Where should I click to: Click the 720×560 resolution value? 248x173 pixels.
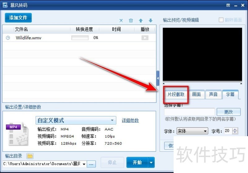tap(113, 143)
